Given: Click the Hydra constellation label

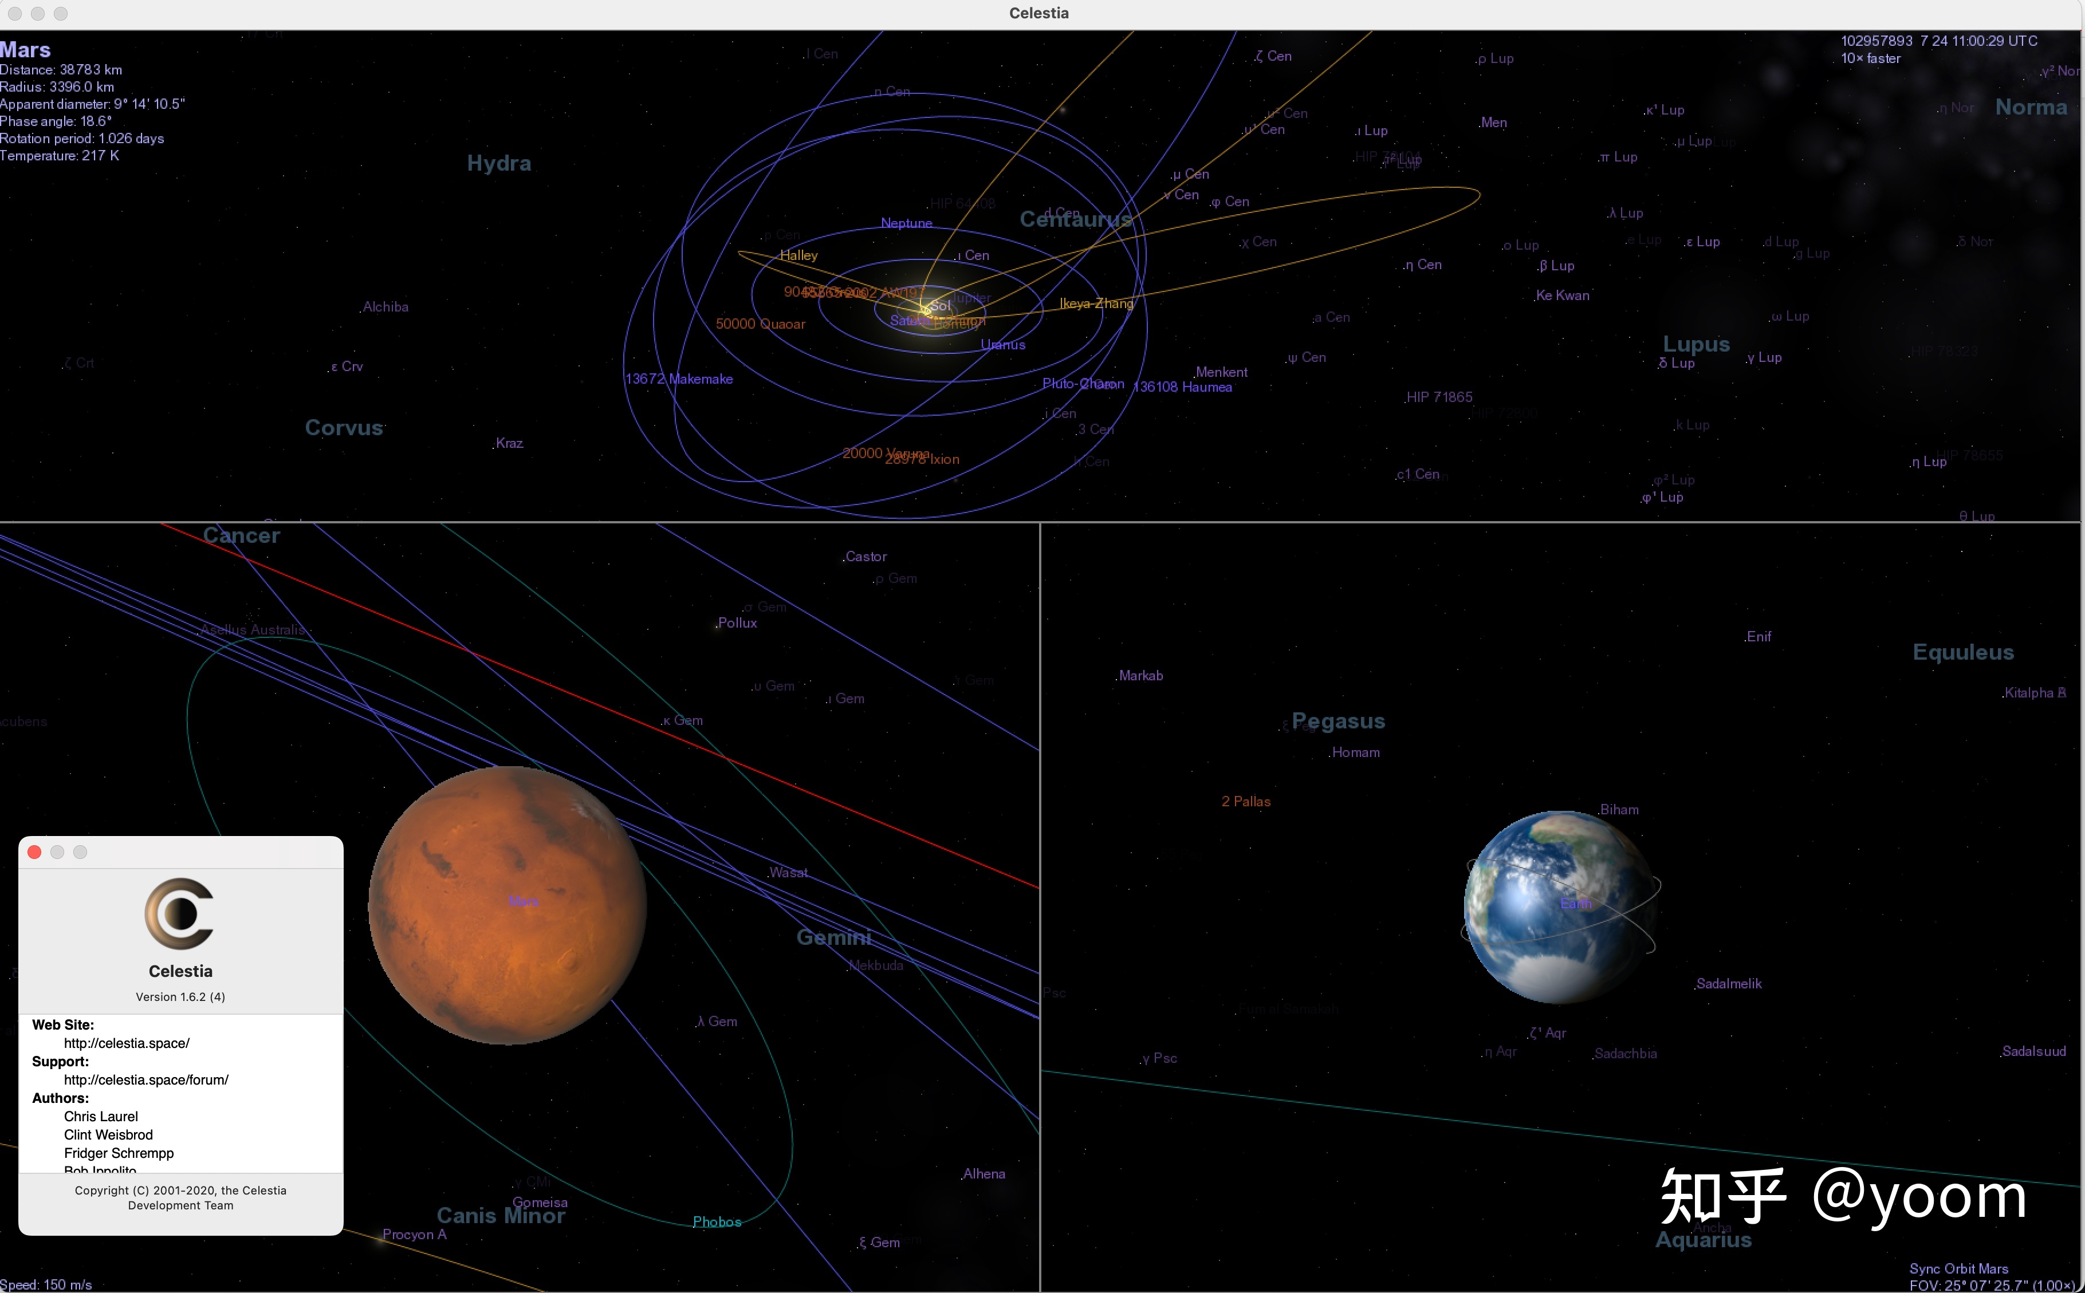Looking at the screenshot, I should 499,163.
